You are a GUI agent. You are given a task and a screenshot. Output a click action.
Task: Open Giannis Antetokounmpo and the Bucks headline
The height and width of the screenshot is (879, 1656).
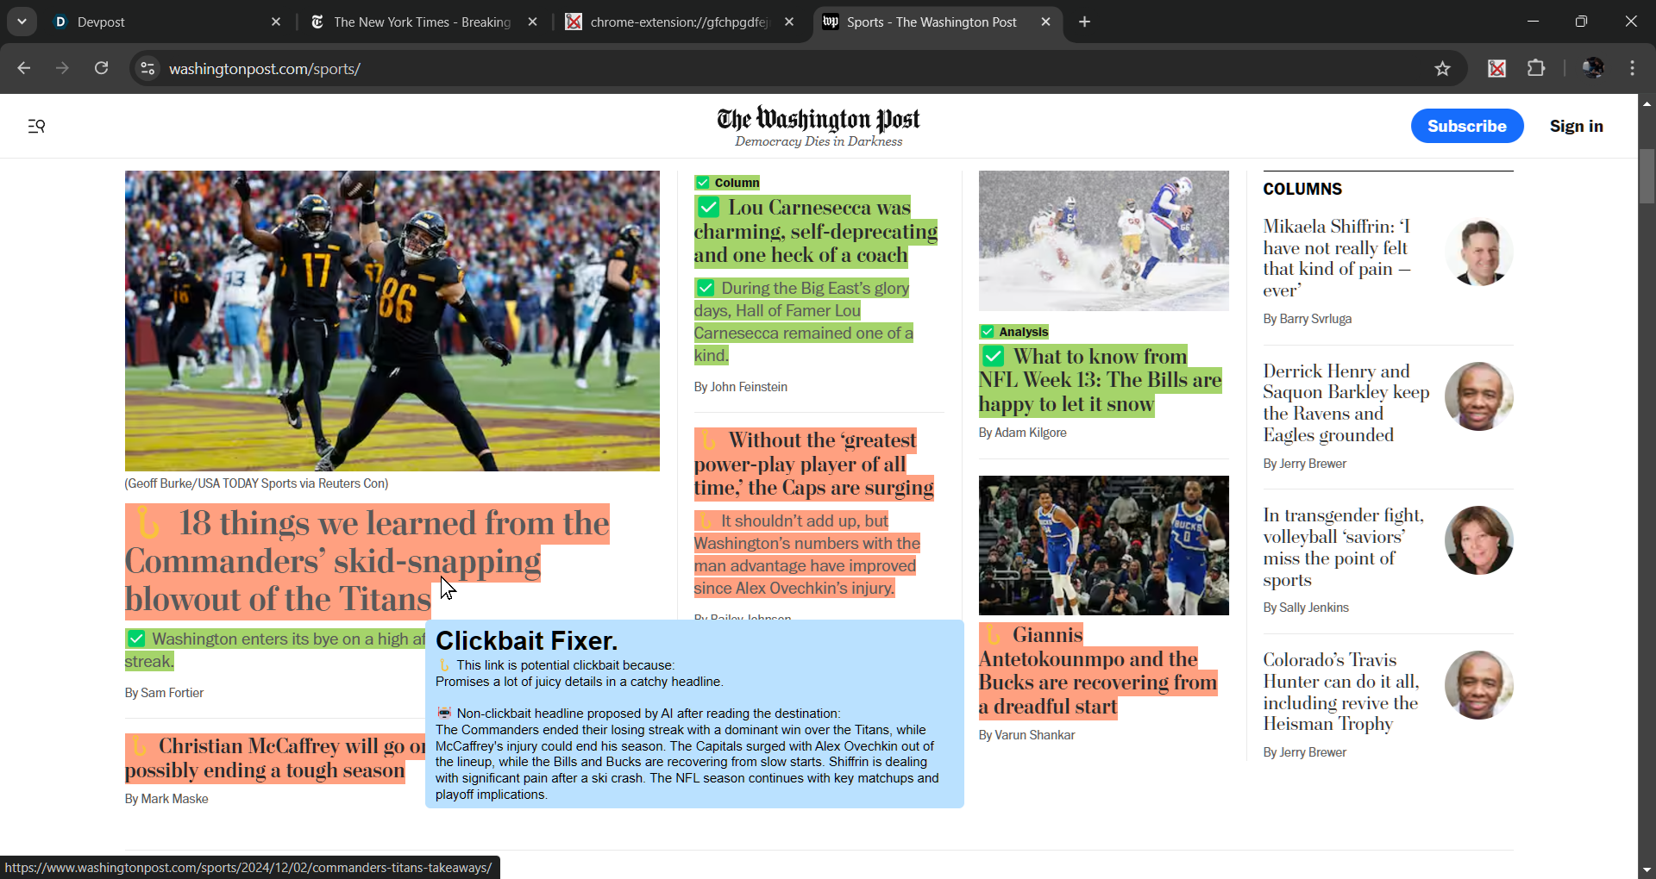(1097, 670)
